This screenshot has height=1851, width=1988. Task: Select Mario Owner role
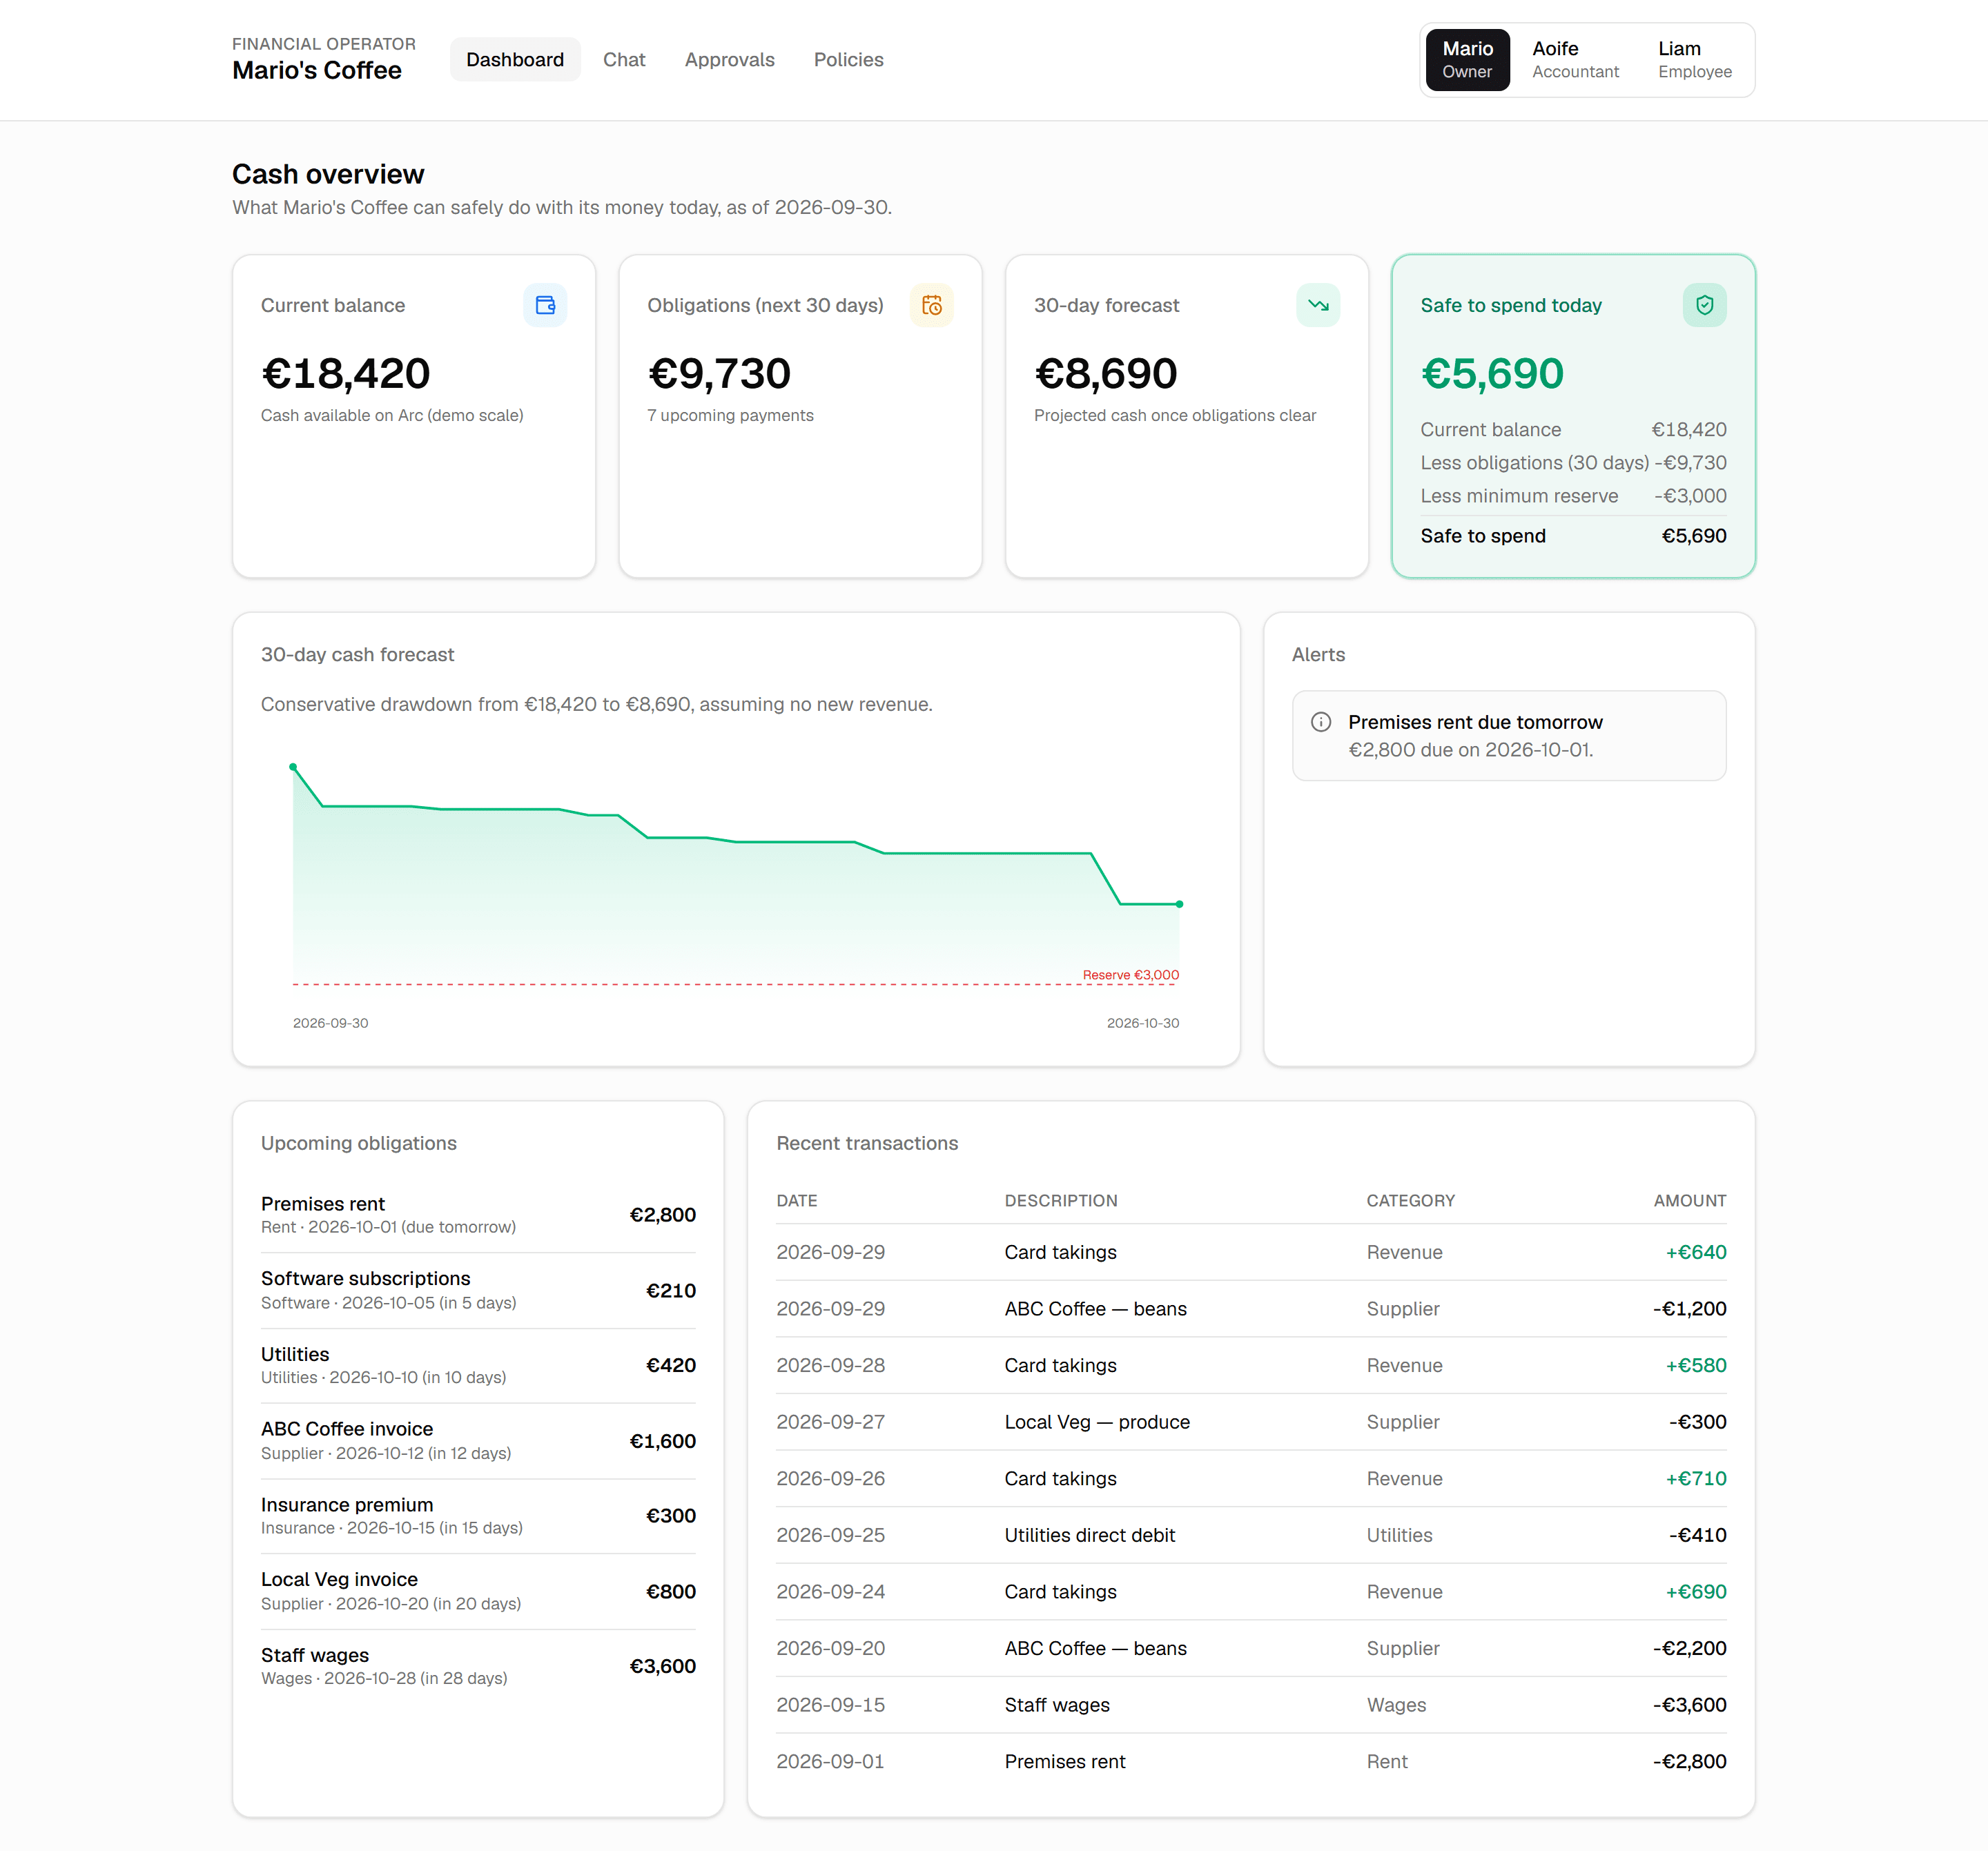coord(1467,60)
